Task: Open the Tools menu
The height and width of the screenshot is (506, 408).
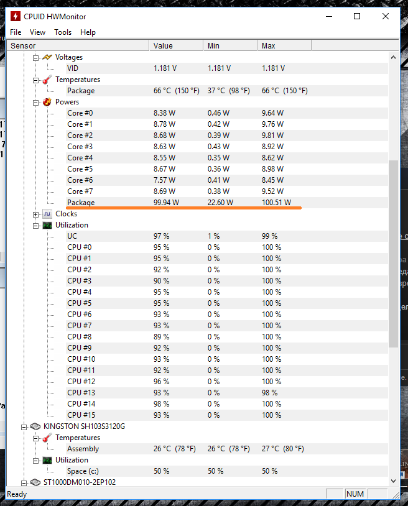Action: (63, 32)
